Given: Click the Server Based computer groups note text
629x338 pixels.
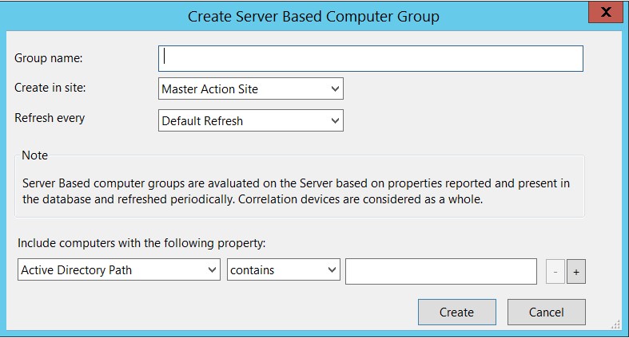Looking at the screenshot, I should [296, 191].
